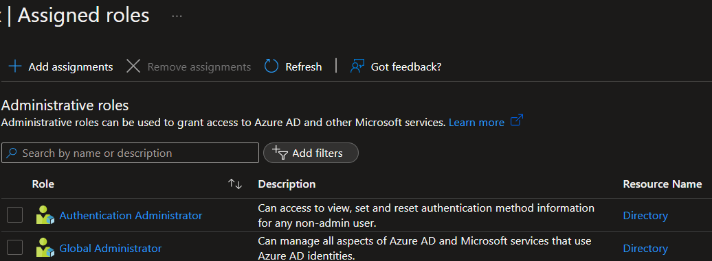Click the Global Administrator role icon
Screen dimensions: 712x261
point(45,249)
